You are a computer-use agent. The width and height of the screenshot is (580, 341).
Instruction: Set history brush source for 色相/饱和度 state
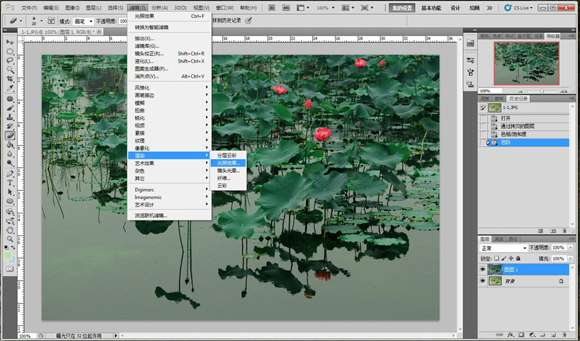click(x=483, y=134)
